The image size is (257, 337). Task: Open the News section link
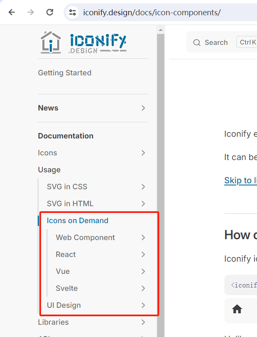(48, 108)
